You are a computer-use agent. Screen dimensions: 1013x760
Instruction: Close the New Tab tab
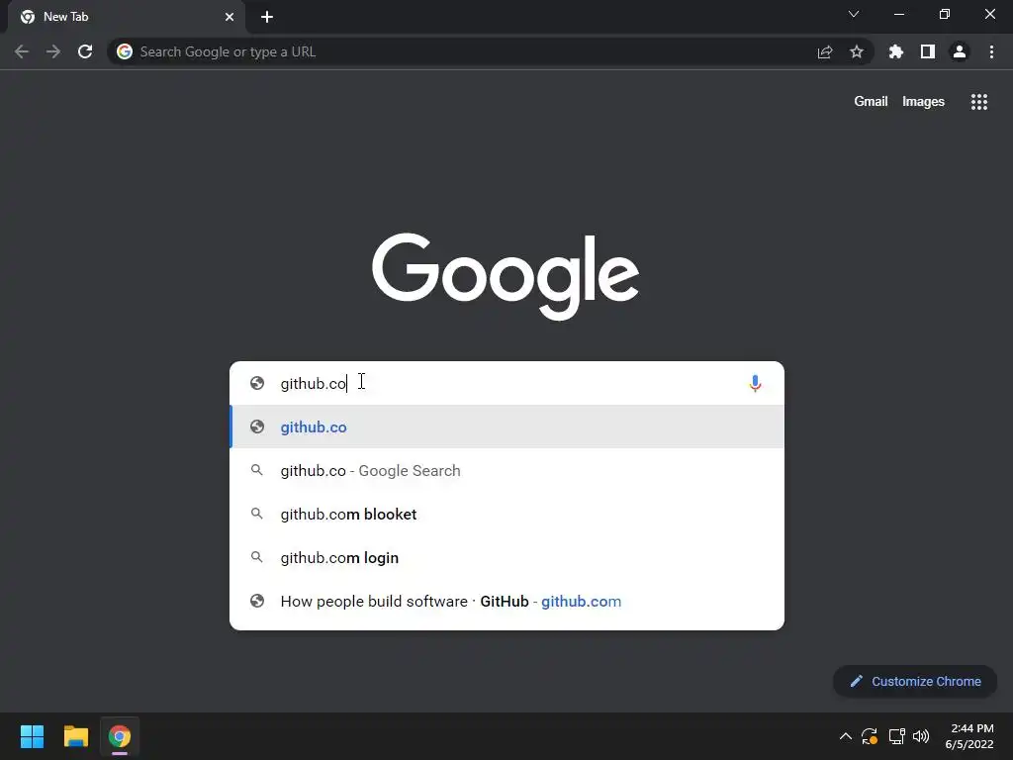(230, 17)
